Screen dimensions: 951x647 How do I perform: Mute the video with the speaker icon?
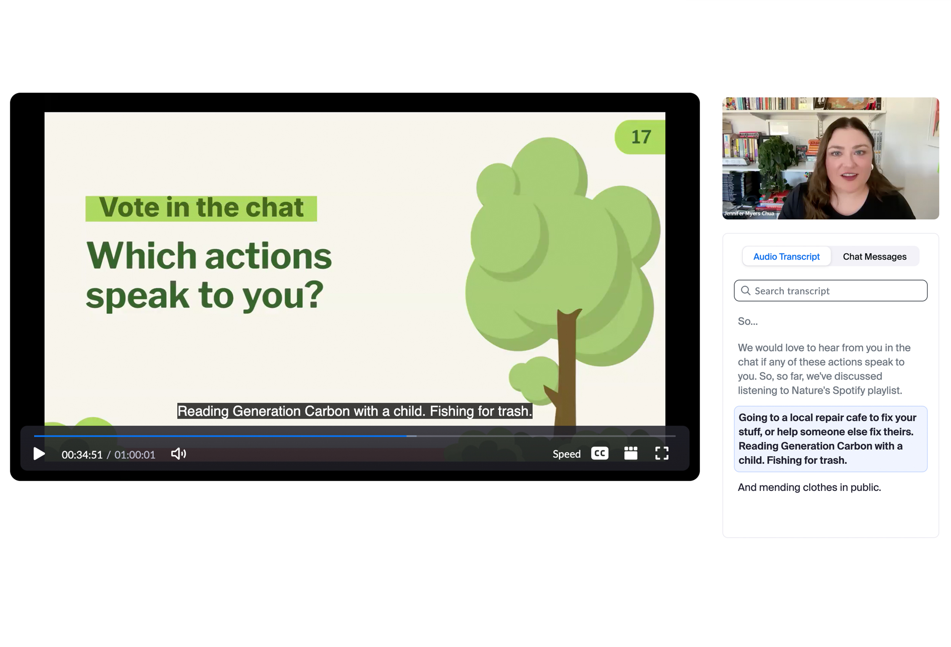click(x=178, y=454)
